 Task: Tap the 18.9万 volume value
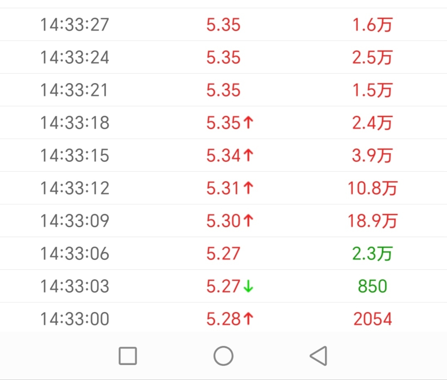click(372, 221)
